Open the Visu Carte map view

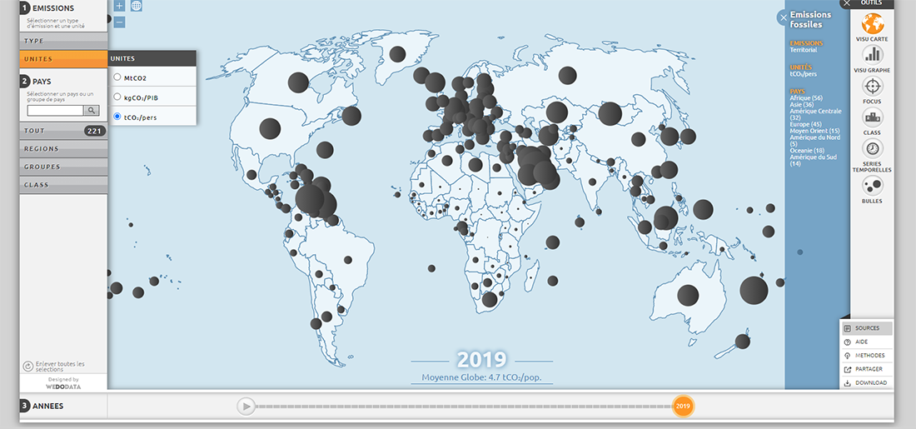point(872,23)
